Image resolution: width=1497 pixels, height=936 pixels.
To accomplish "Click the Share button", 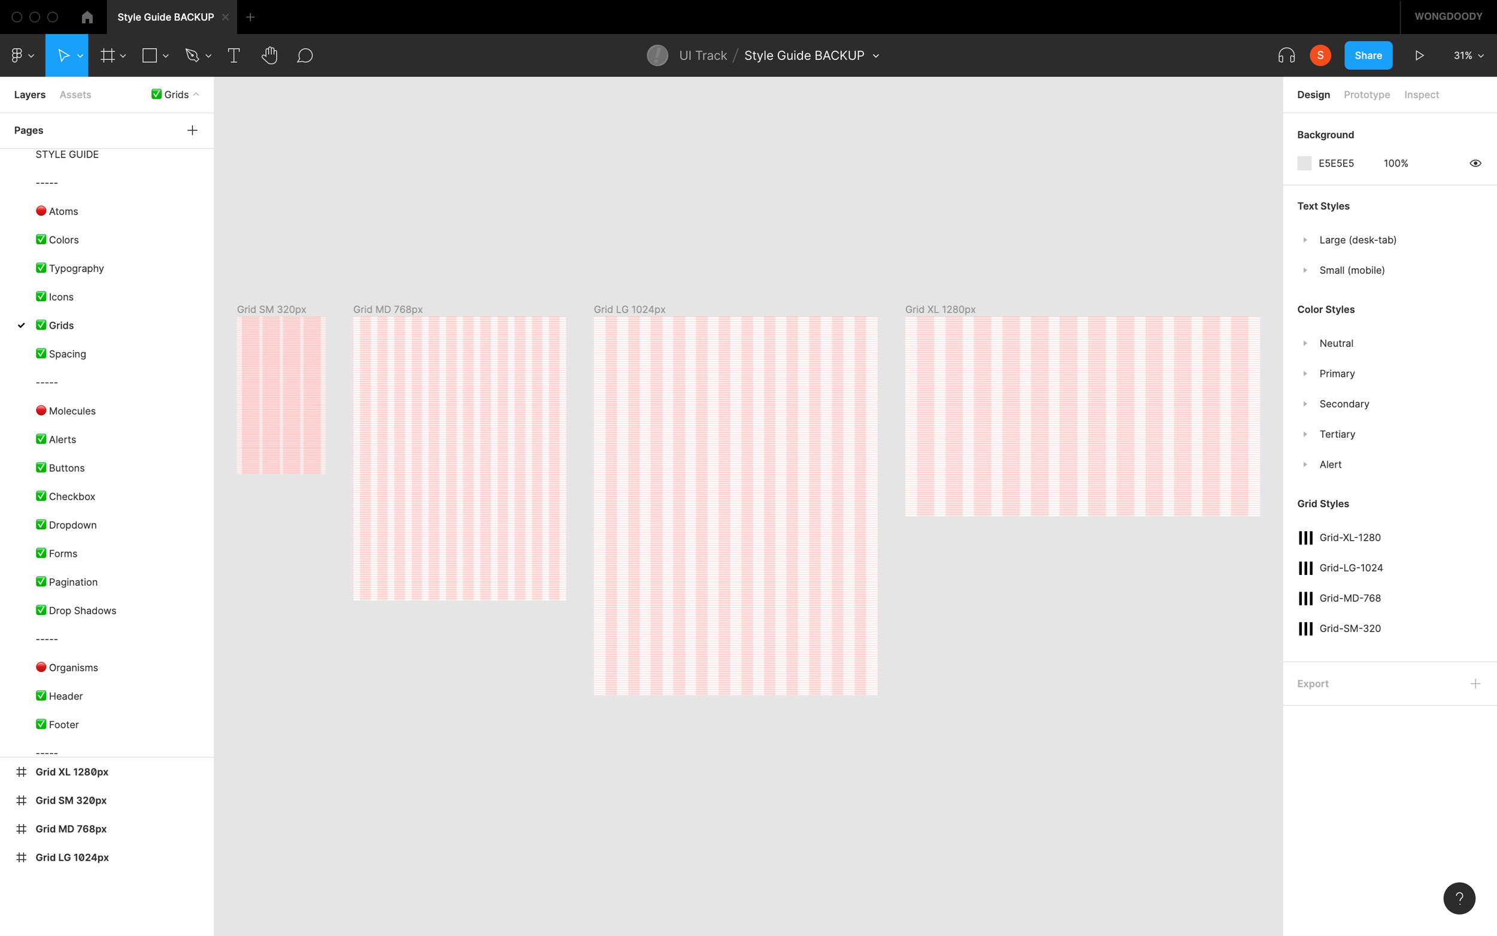I will [x=1368, y=55].
